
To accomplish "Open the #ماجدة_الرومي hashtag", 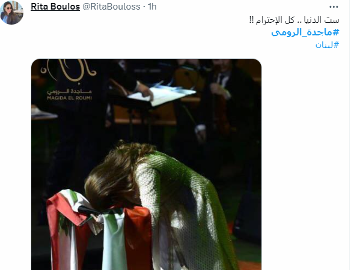I will pyautogui.click(x=305, y=32).
